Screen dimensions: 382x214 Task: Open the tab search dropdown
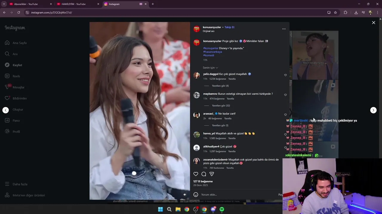click(4, 4)
